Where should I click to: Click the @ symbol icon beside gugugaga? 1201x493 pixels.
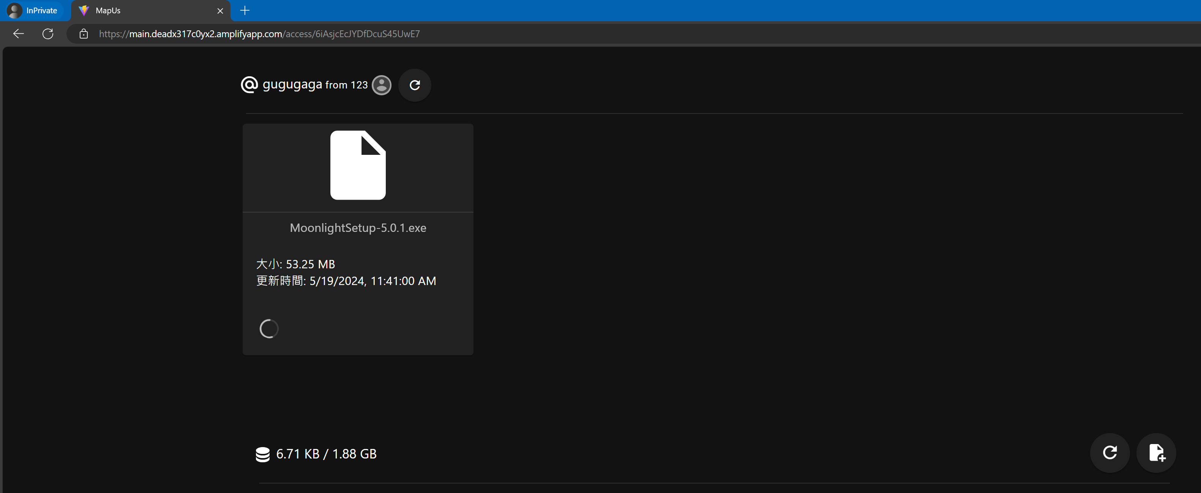coord(249,85)
